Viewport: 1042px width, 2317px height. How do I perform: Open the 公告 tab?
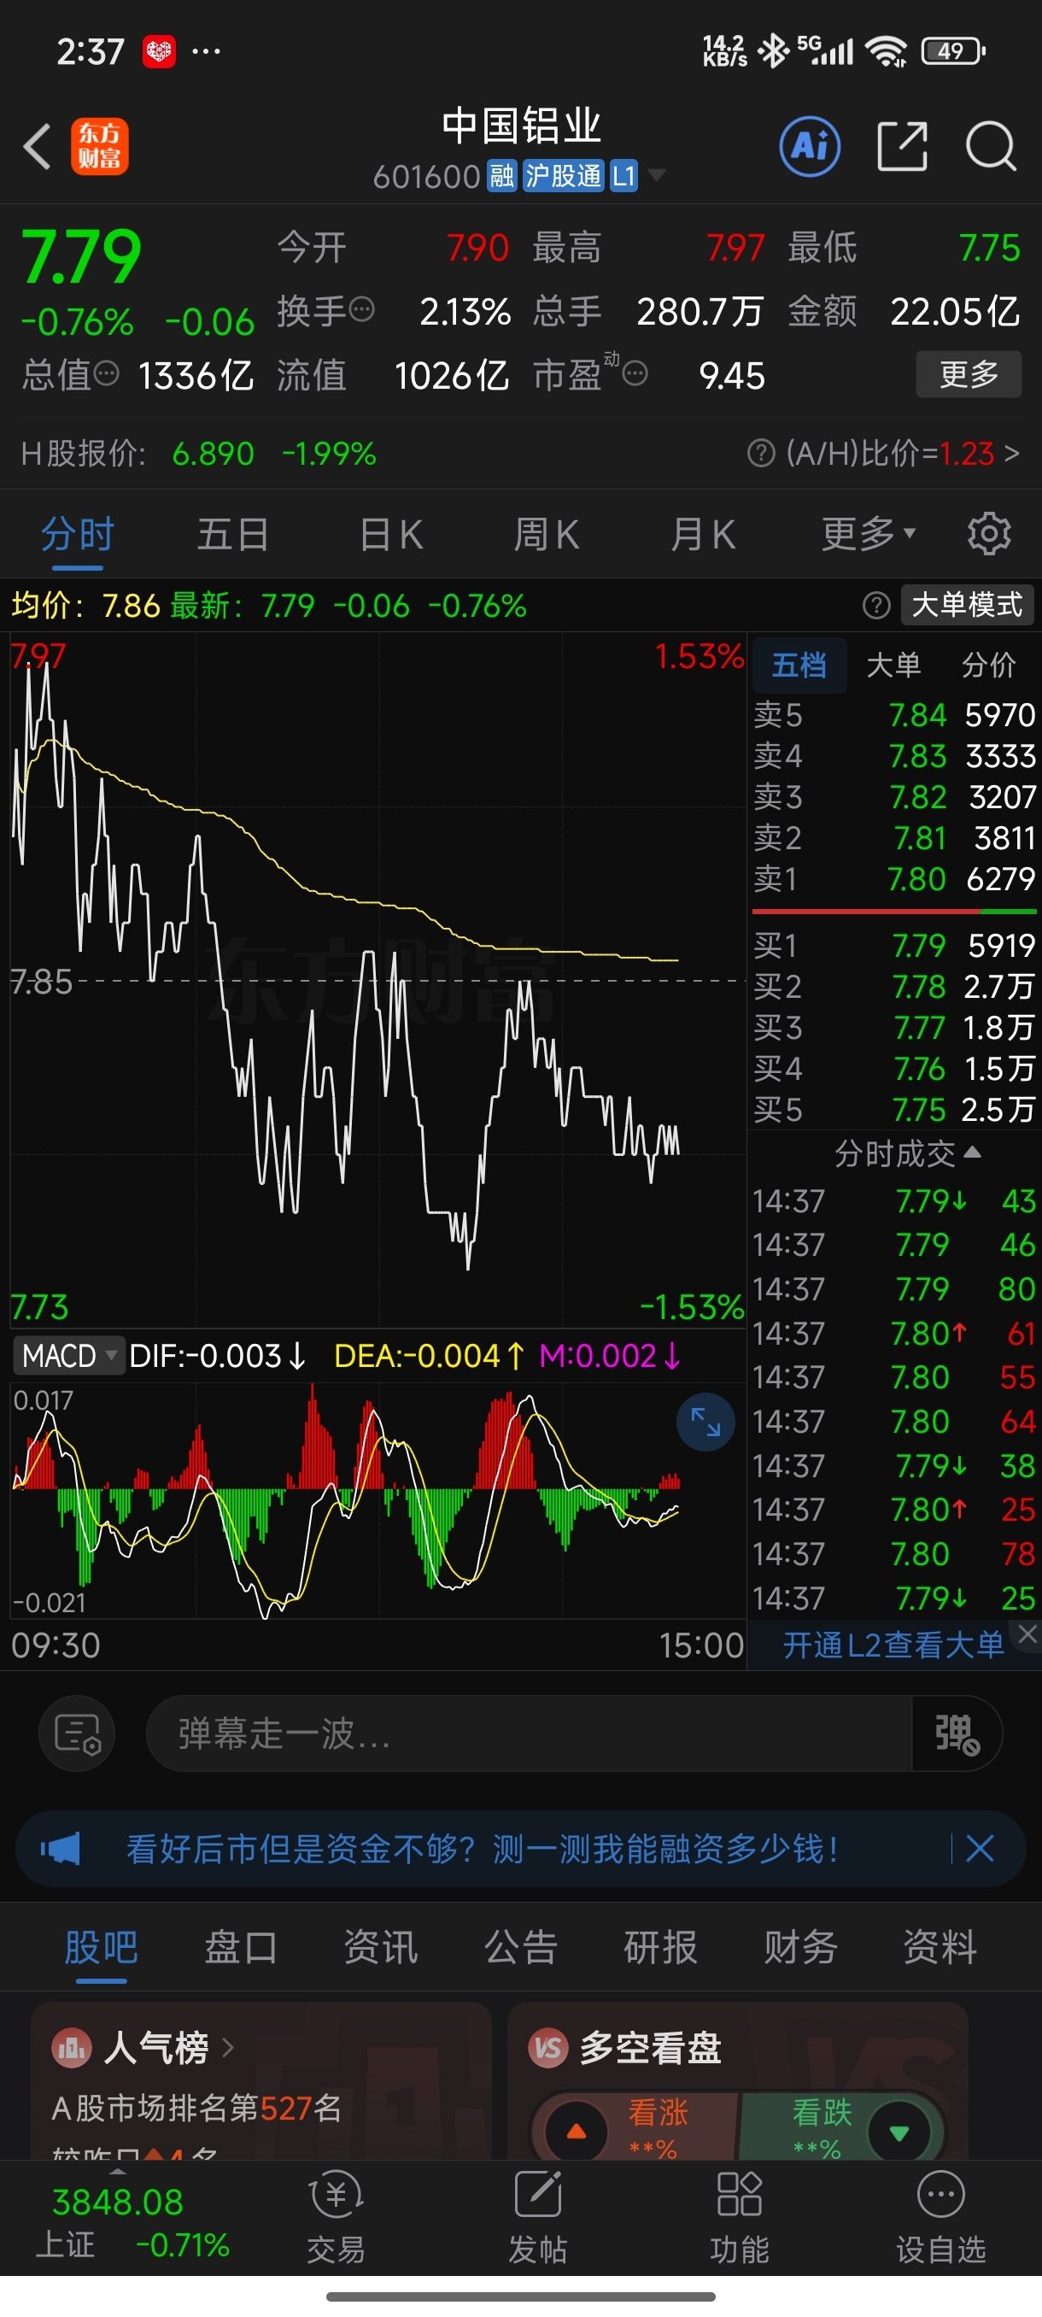(520, 1948)
